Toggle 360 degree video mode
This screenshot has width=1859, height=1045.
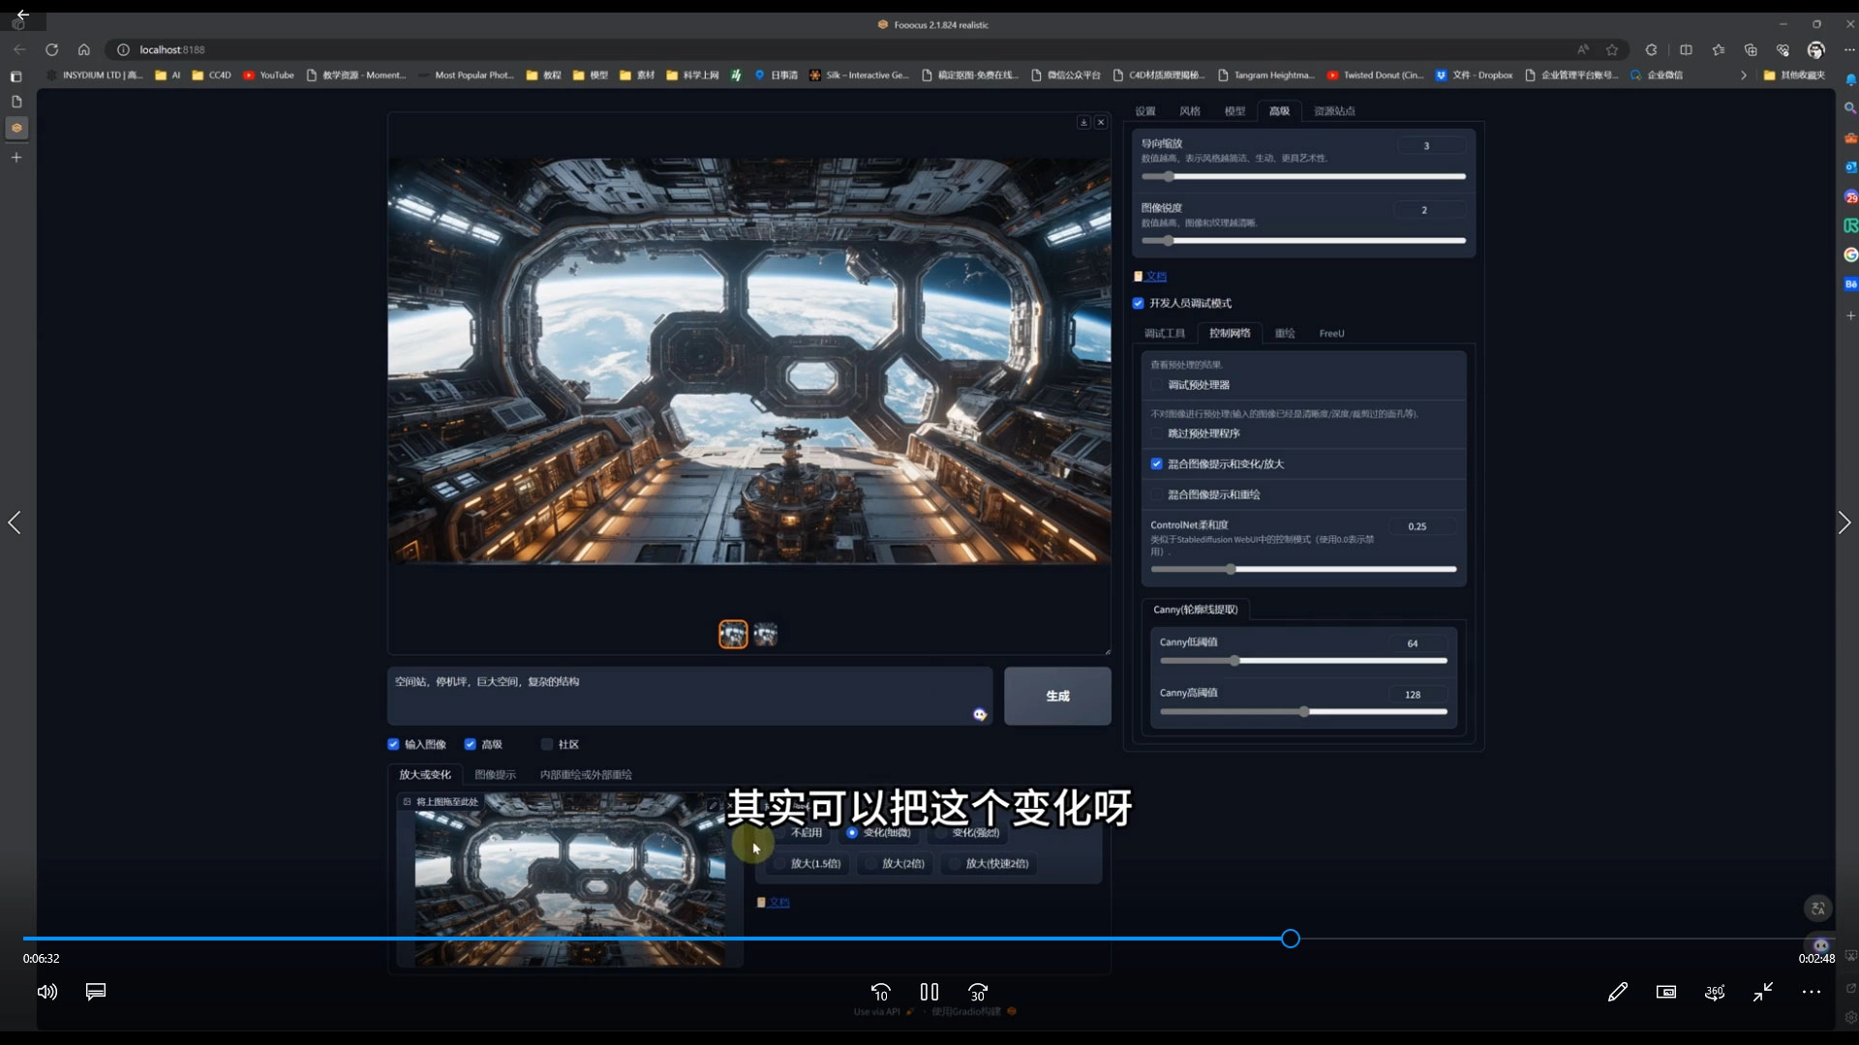(1715, 992)
